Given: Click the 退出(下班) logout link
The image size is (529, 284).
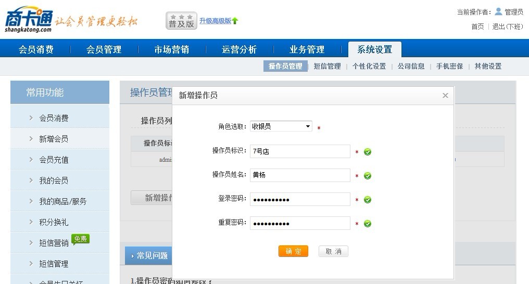Looking at the screenshot, I should click(508, 27).
